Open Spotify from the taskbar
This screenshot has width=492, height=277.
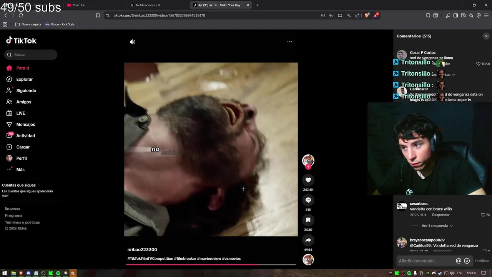[x=58, y=273]
